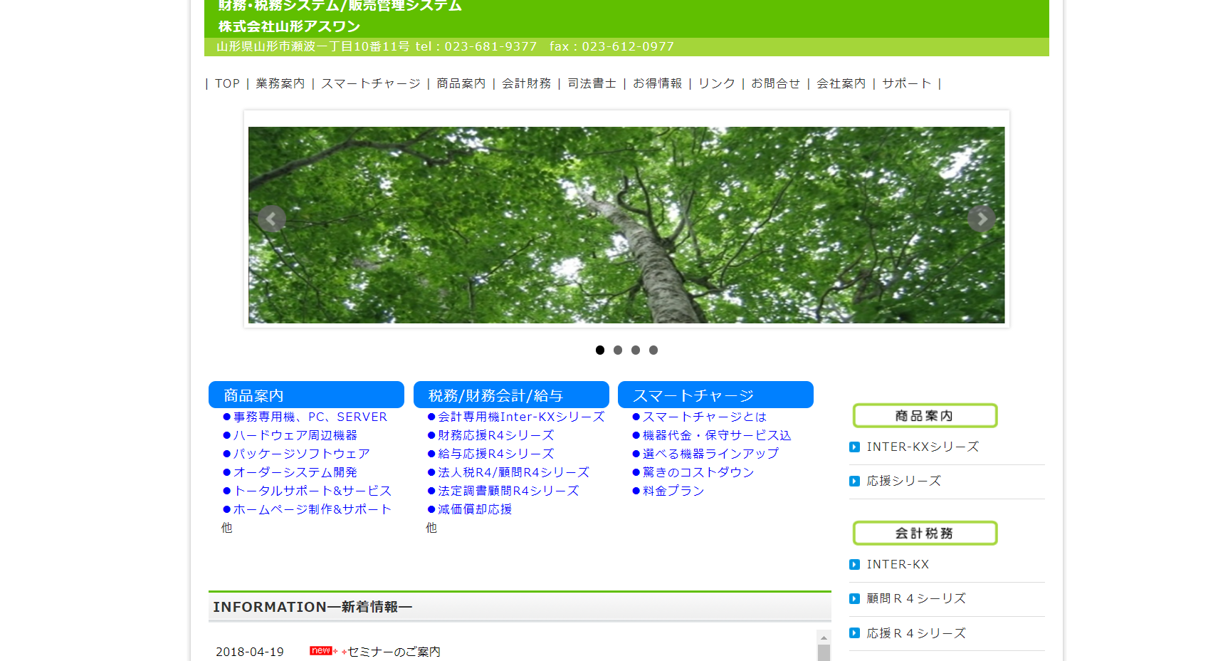Open the ホームページ制作&サポート link

pos(310,509)
